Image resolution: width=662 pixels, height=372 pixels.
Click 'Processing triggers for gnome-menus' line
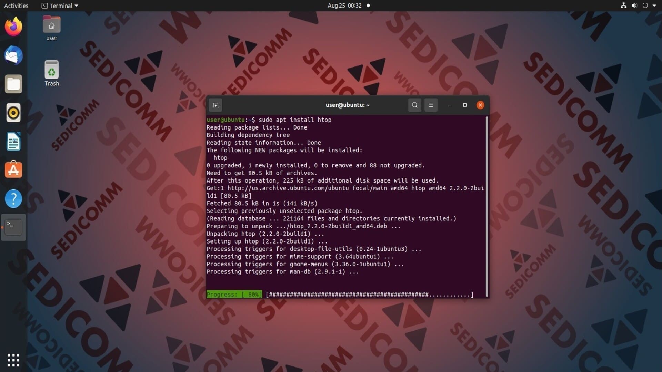[305, 264]
